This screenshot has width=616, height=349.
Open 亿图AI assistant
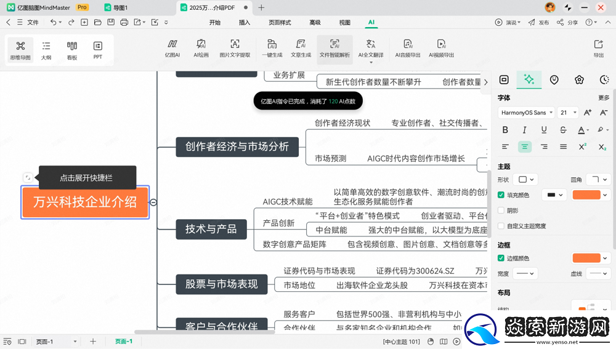click(x=172, y=49)
